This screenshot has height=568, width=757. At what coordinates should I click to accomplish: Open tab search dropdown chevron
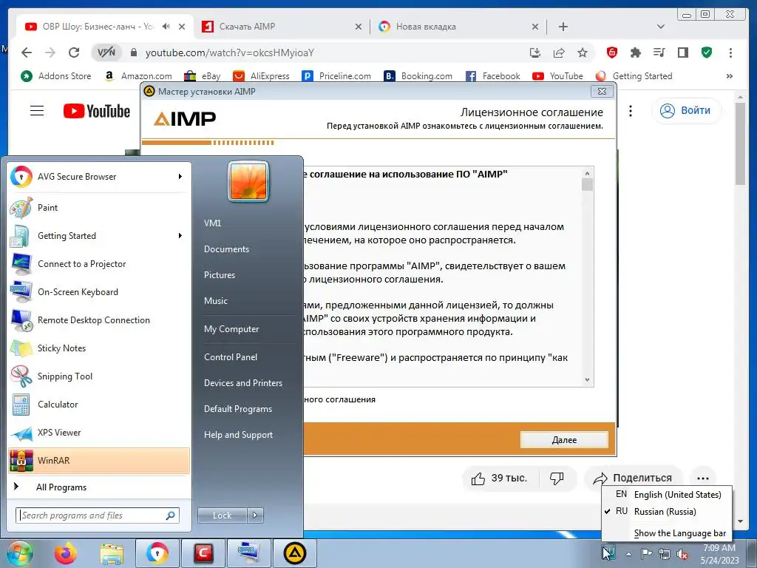tap(661, 27)
